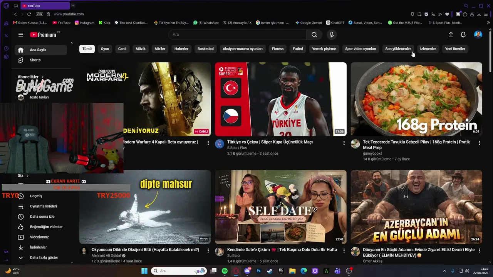This screenshot has width=493, height=277.
Task: Open Daha sonra izle list
Action: (41, 217)
